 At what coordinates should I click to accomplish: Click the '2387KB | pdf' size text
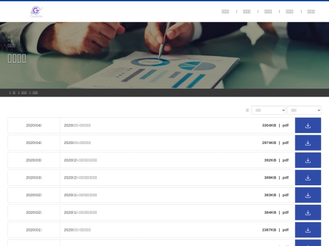click(275, 230)
